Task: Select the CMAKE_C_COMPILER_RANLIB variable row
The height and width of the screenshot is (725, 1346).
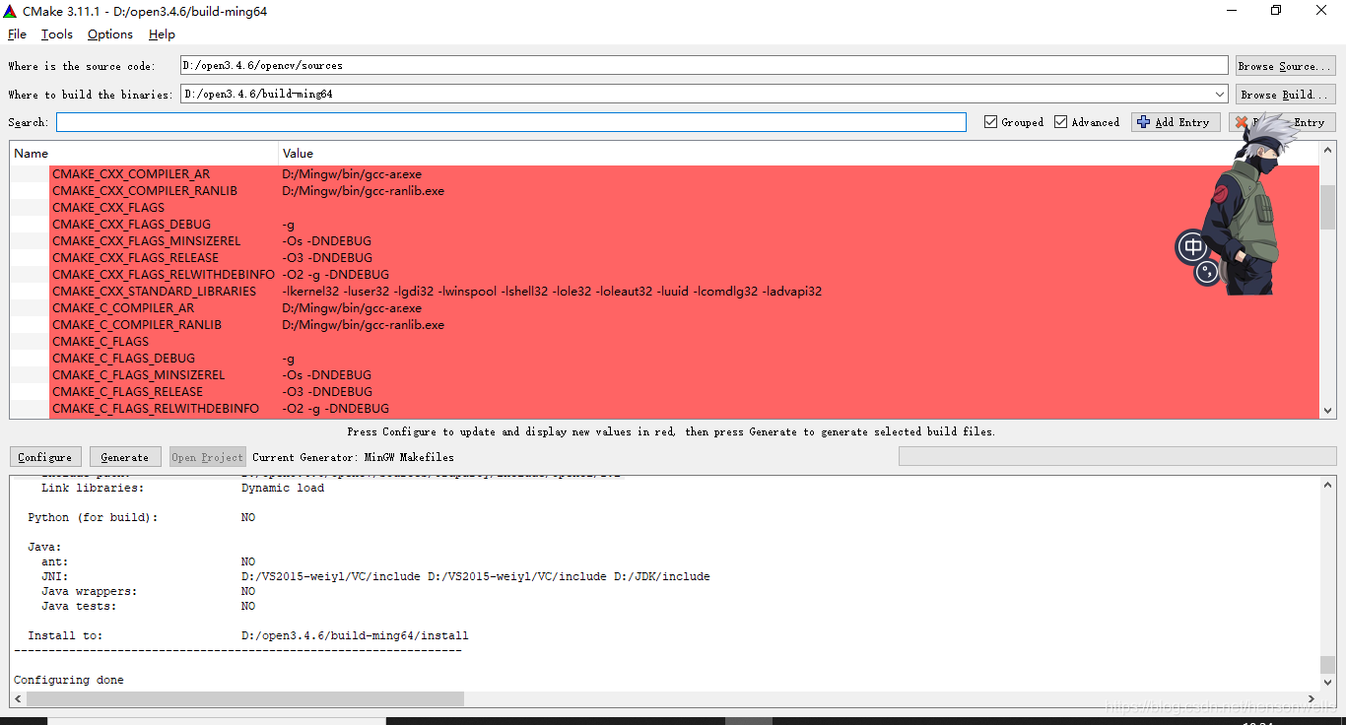Action: coord(138,324)
